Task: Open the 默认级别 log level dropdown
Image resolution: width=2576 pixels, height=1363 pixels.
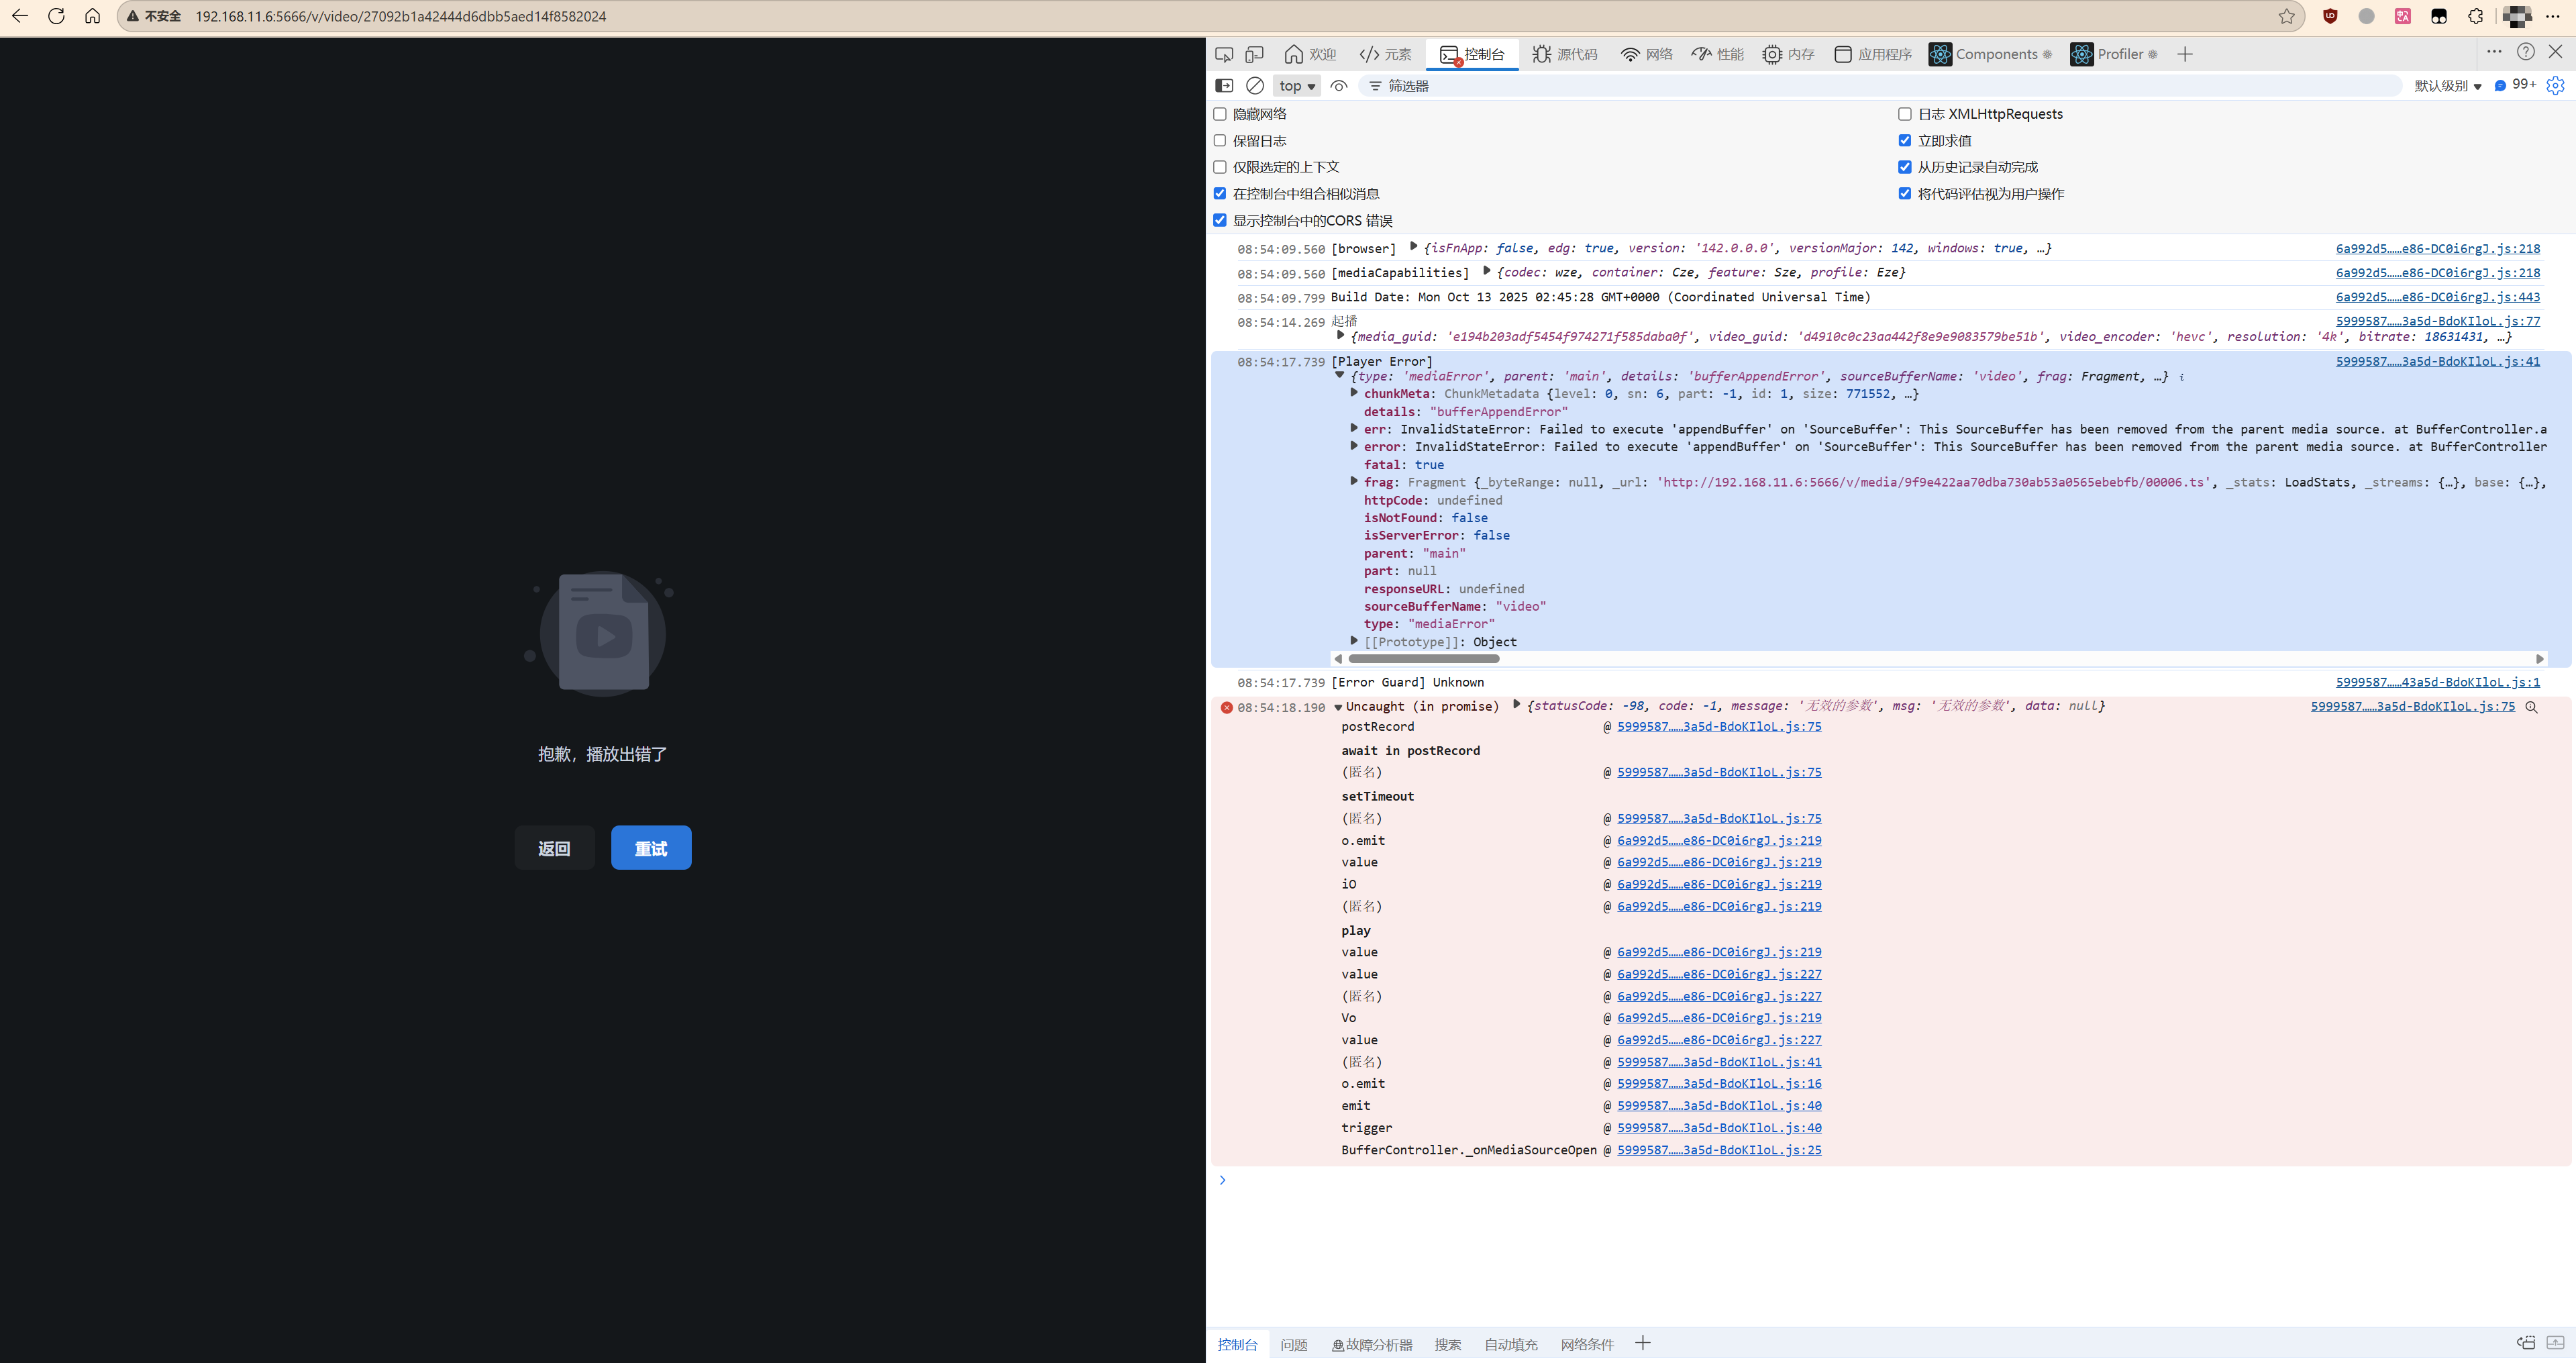Action: click(x=2447, y=86)
